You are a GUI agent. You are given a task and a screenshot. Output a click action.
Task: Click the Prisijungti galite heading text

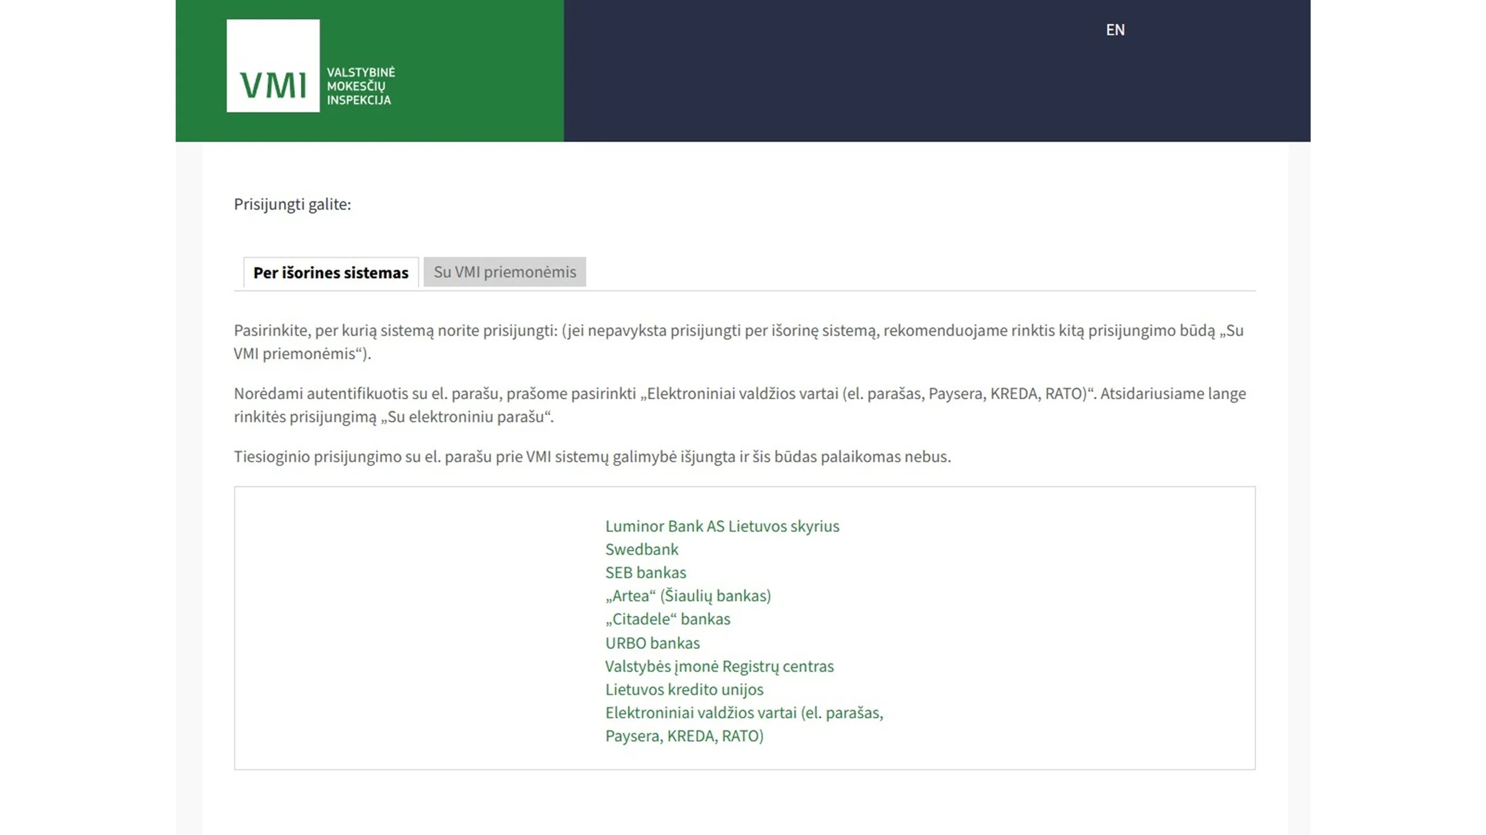[292, 204]
